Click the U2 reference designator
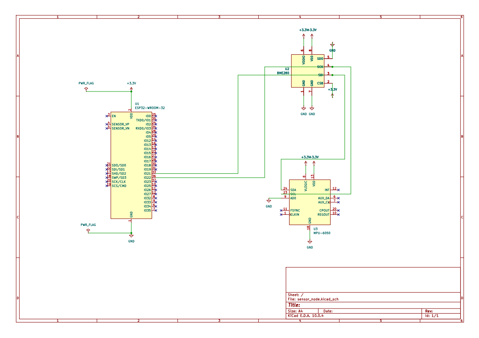 coord(287,69)
